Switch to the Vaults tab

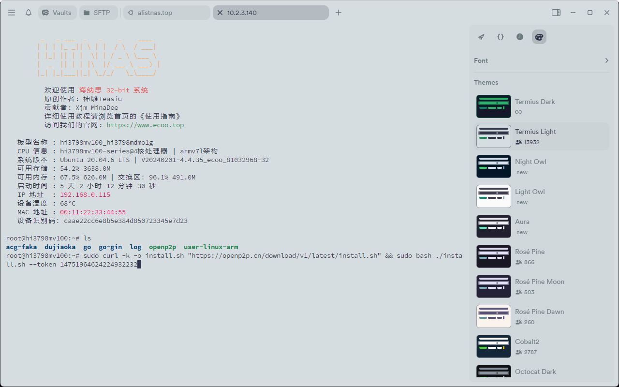(58, 13)
